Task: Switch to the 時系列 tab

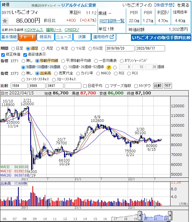Action: point(45,37)
